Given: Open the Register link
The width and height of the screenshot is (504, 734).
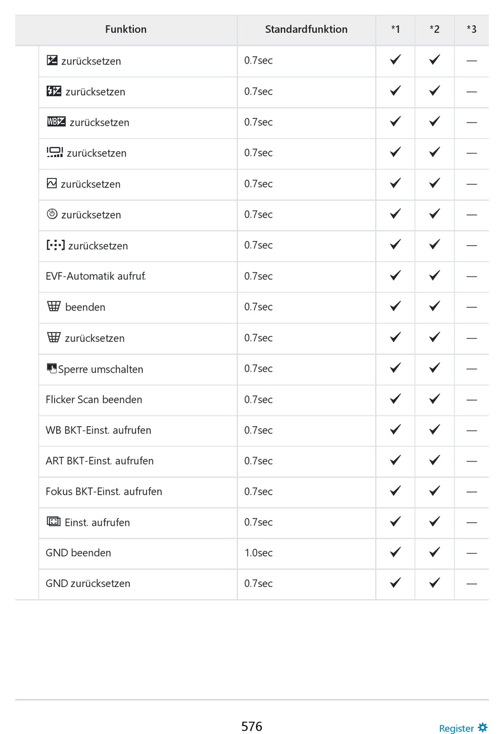Looking at the screenshot, I should pos(456,728).
